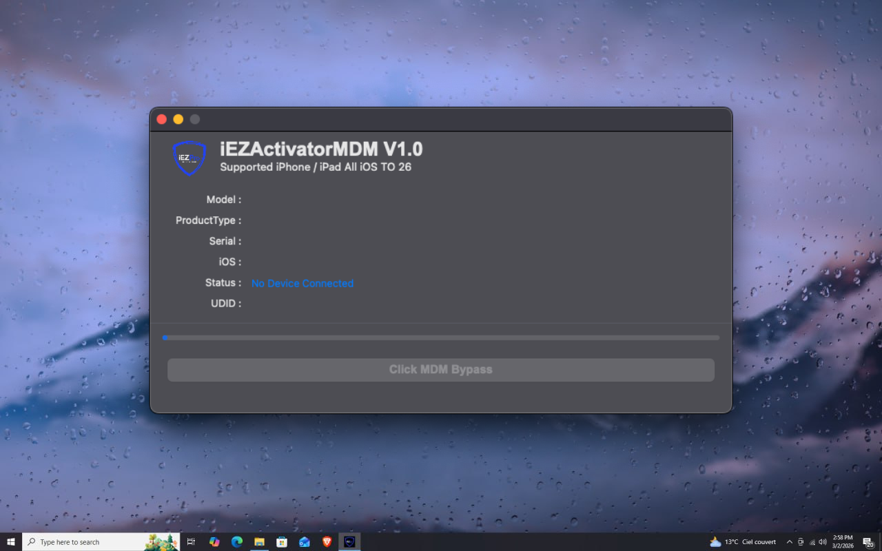Viewport: 882px width, 551px height.
Task: Open the Start menu
Action: click(x=10, y=542)
